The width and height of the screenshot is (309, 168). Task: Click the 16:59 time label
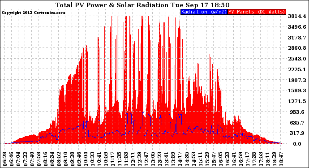click(x=240, y=159)
